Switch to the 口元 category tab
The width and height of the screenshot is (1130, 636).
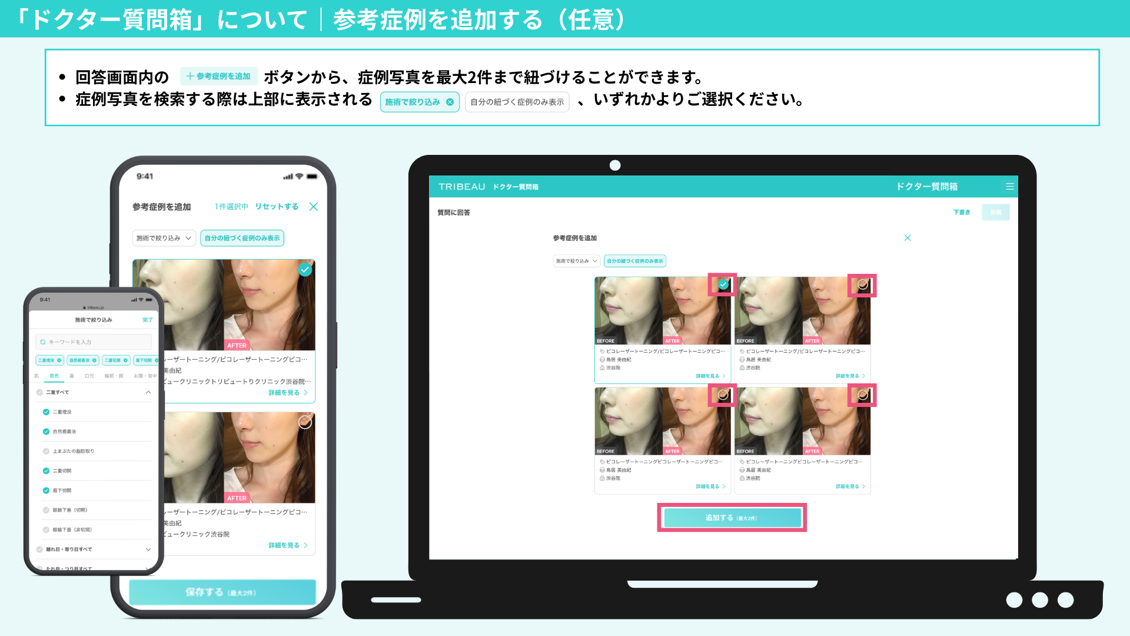click(x=89, y=376)
